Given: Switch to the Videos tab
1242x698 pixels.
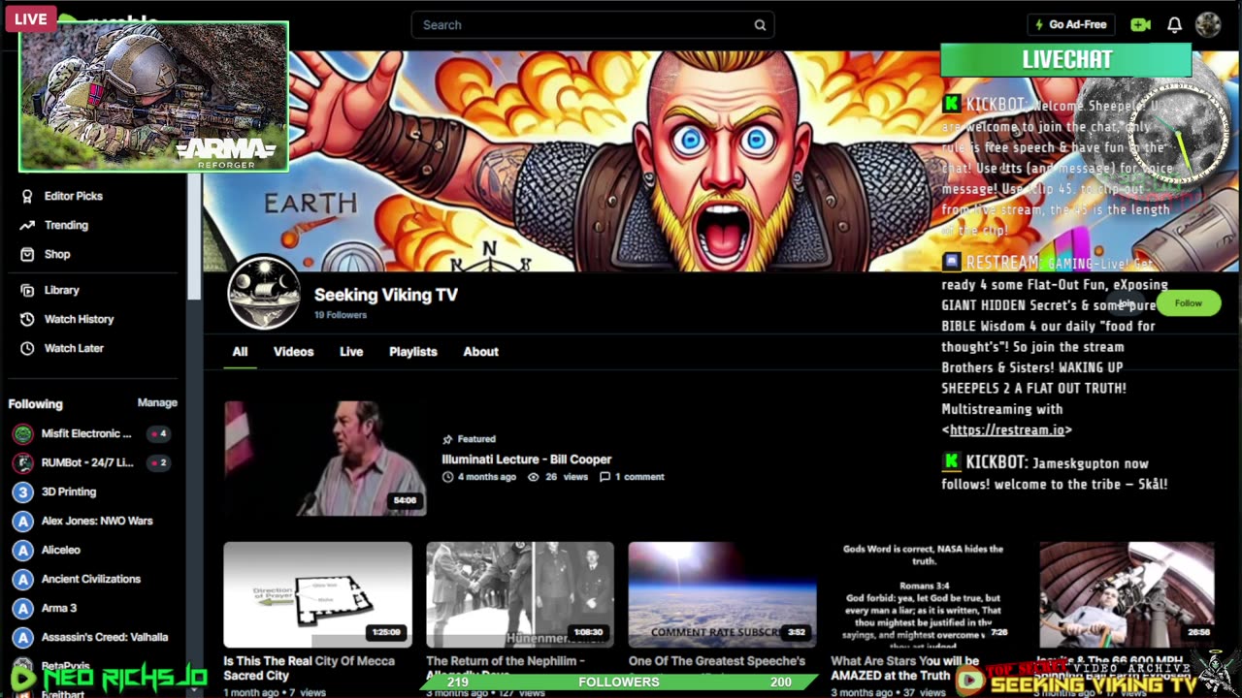Looking at the screenshot, I should 293,352.
